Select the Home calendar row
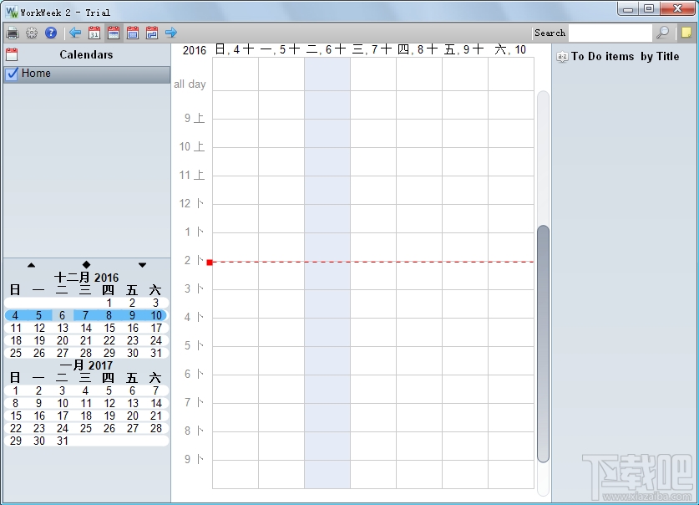 tap(87, 74)
